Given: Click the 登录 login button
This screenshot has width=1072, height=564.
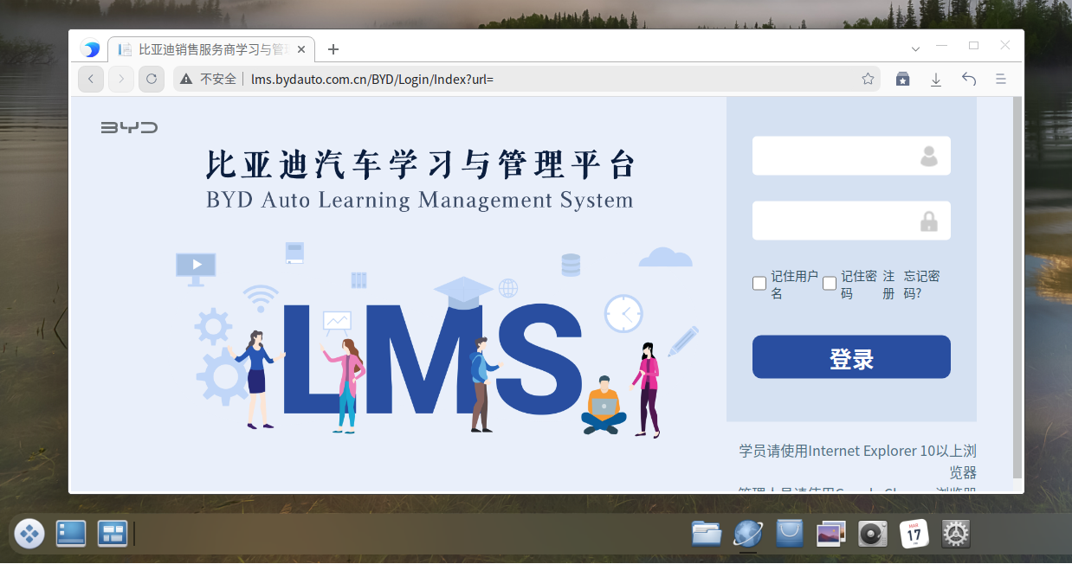Looking at the screenshot, I should (x=851, y=357).
